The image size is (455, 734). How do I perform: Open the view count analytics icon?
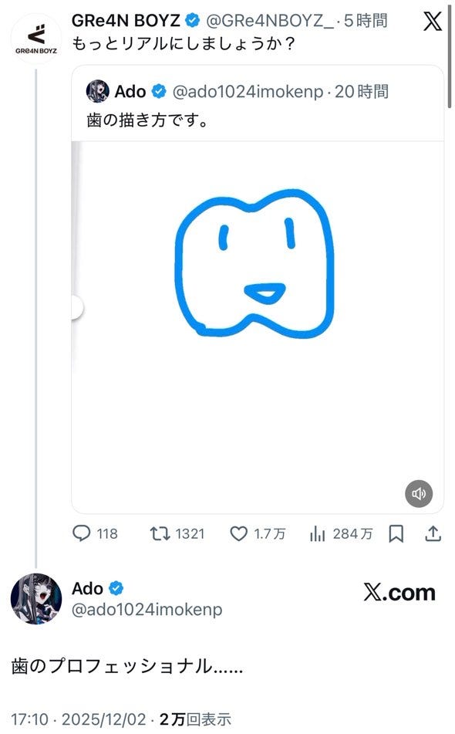point(317,534)
